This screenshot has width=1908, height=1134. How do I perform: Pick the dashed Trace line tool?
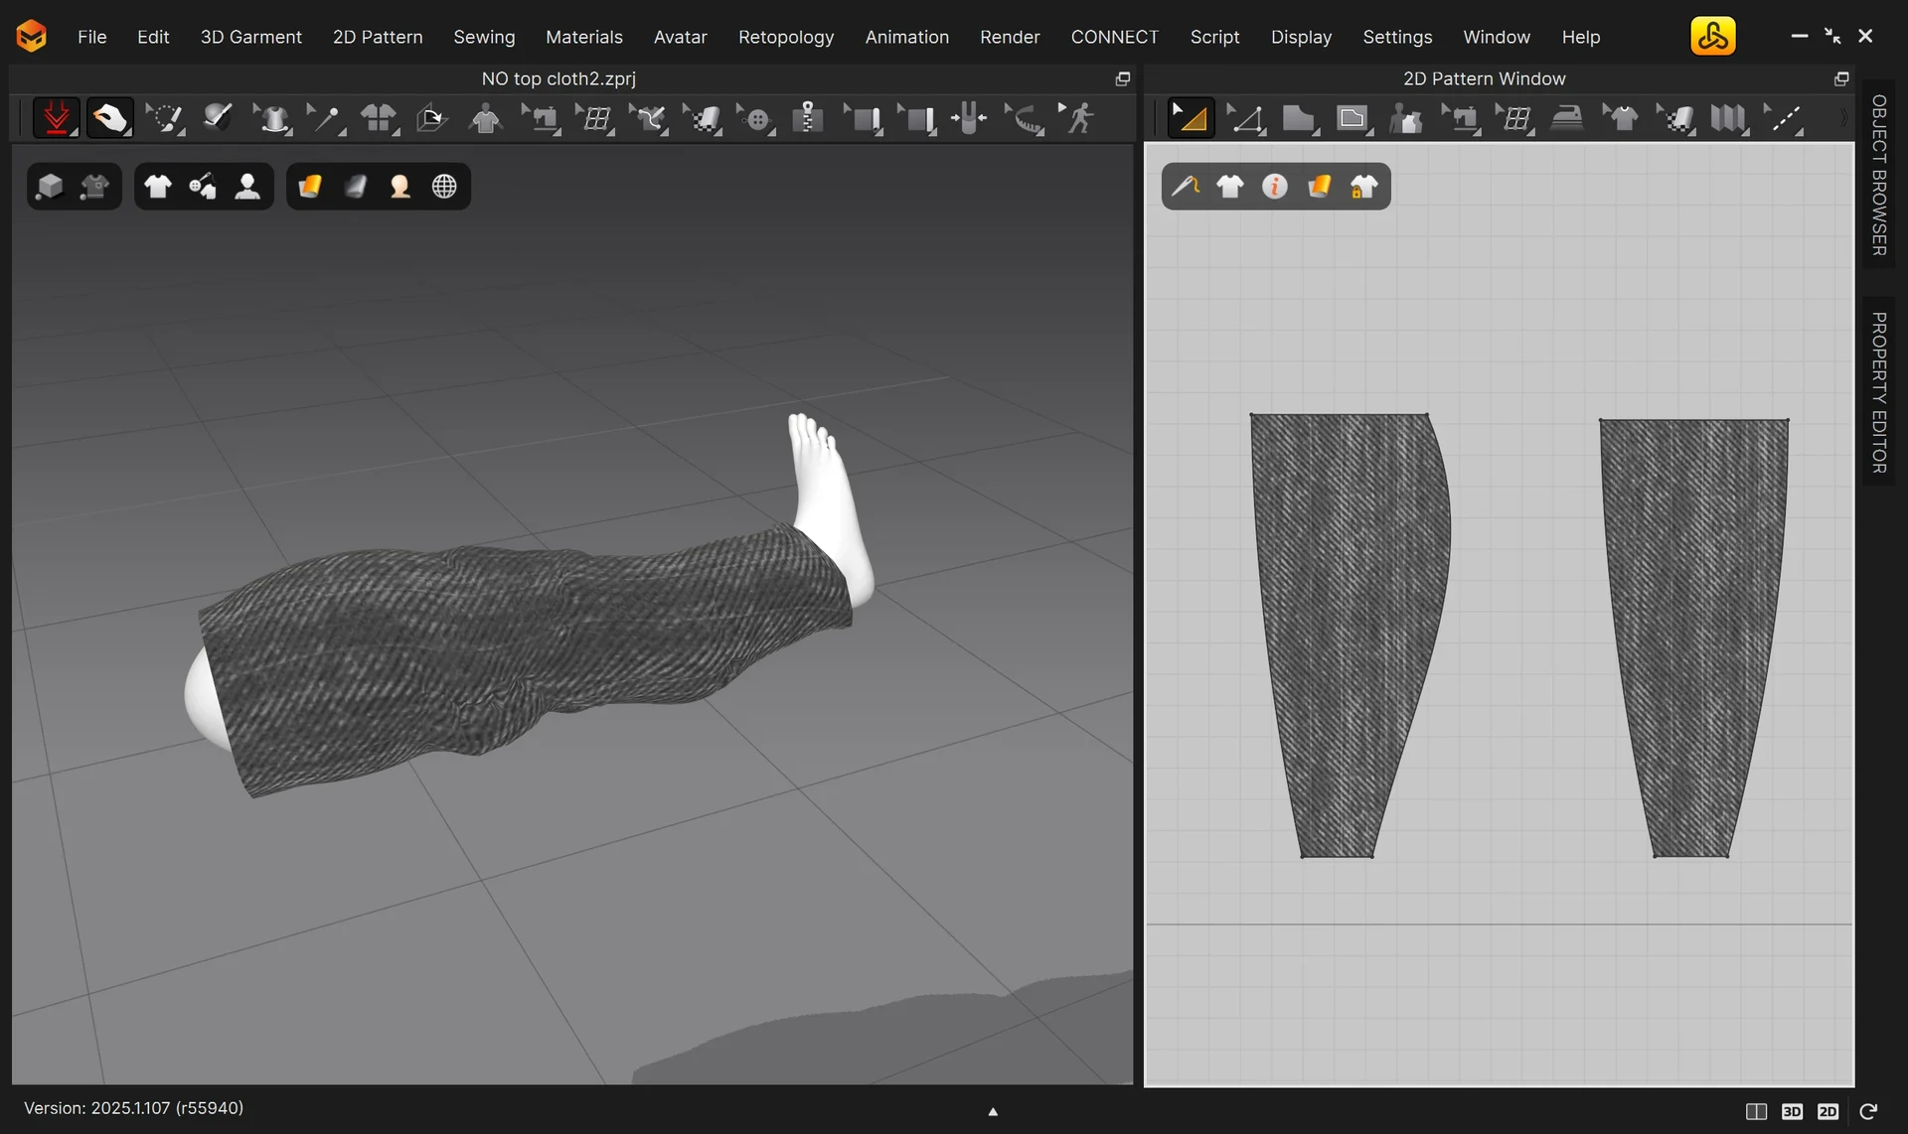coord(1783,119)
